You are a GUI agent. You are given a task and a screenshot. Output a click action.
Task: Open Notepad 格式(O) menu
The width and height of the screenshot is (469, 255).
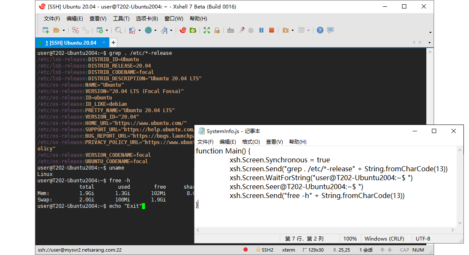(251, 142)
